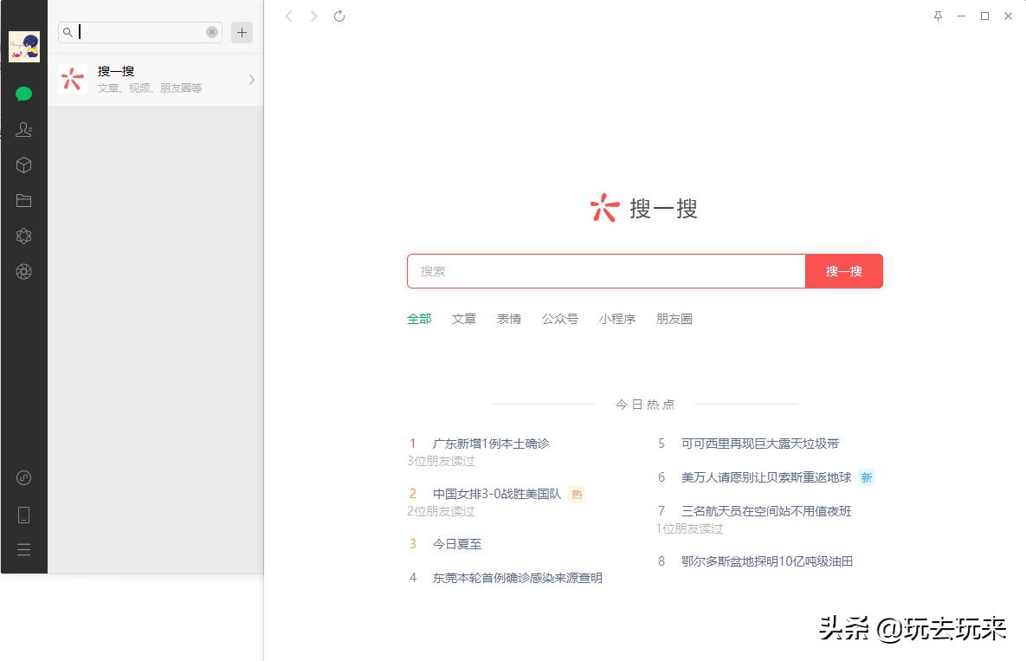Refresh the page with the reload icon

tap(339, 16)
